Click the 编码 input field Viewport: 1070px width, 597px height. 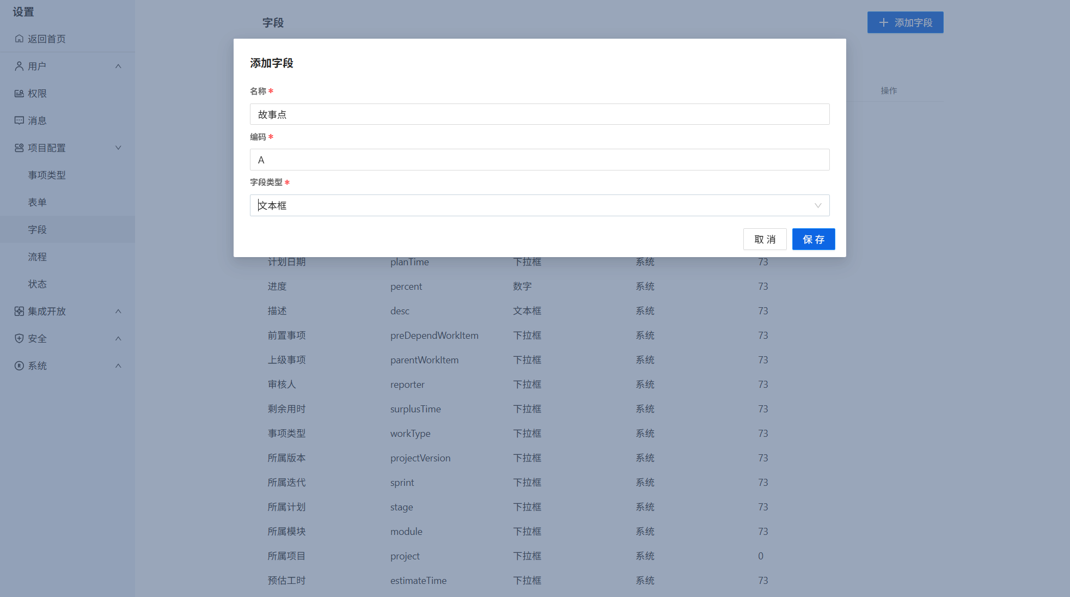[539, 160]
